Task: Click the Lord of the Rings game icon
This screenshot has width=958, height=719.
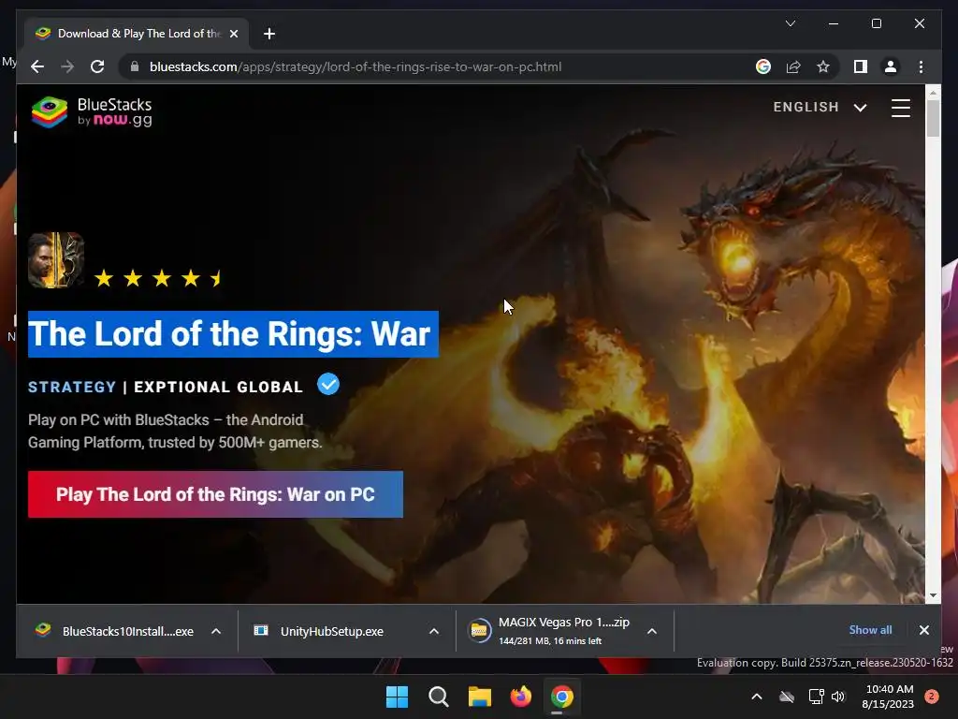Action: coord(55,260)
